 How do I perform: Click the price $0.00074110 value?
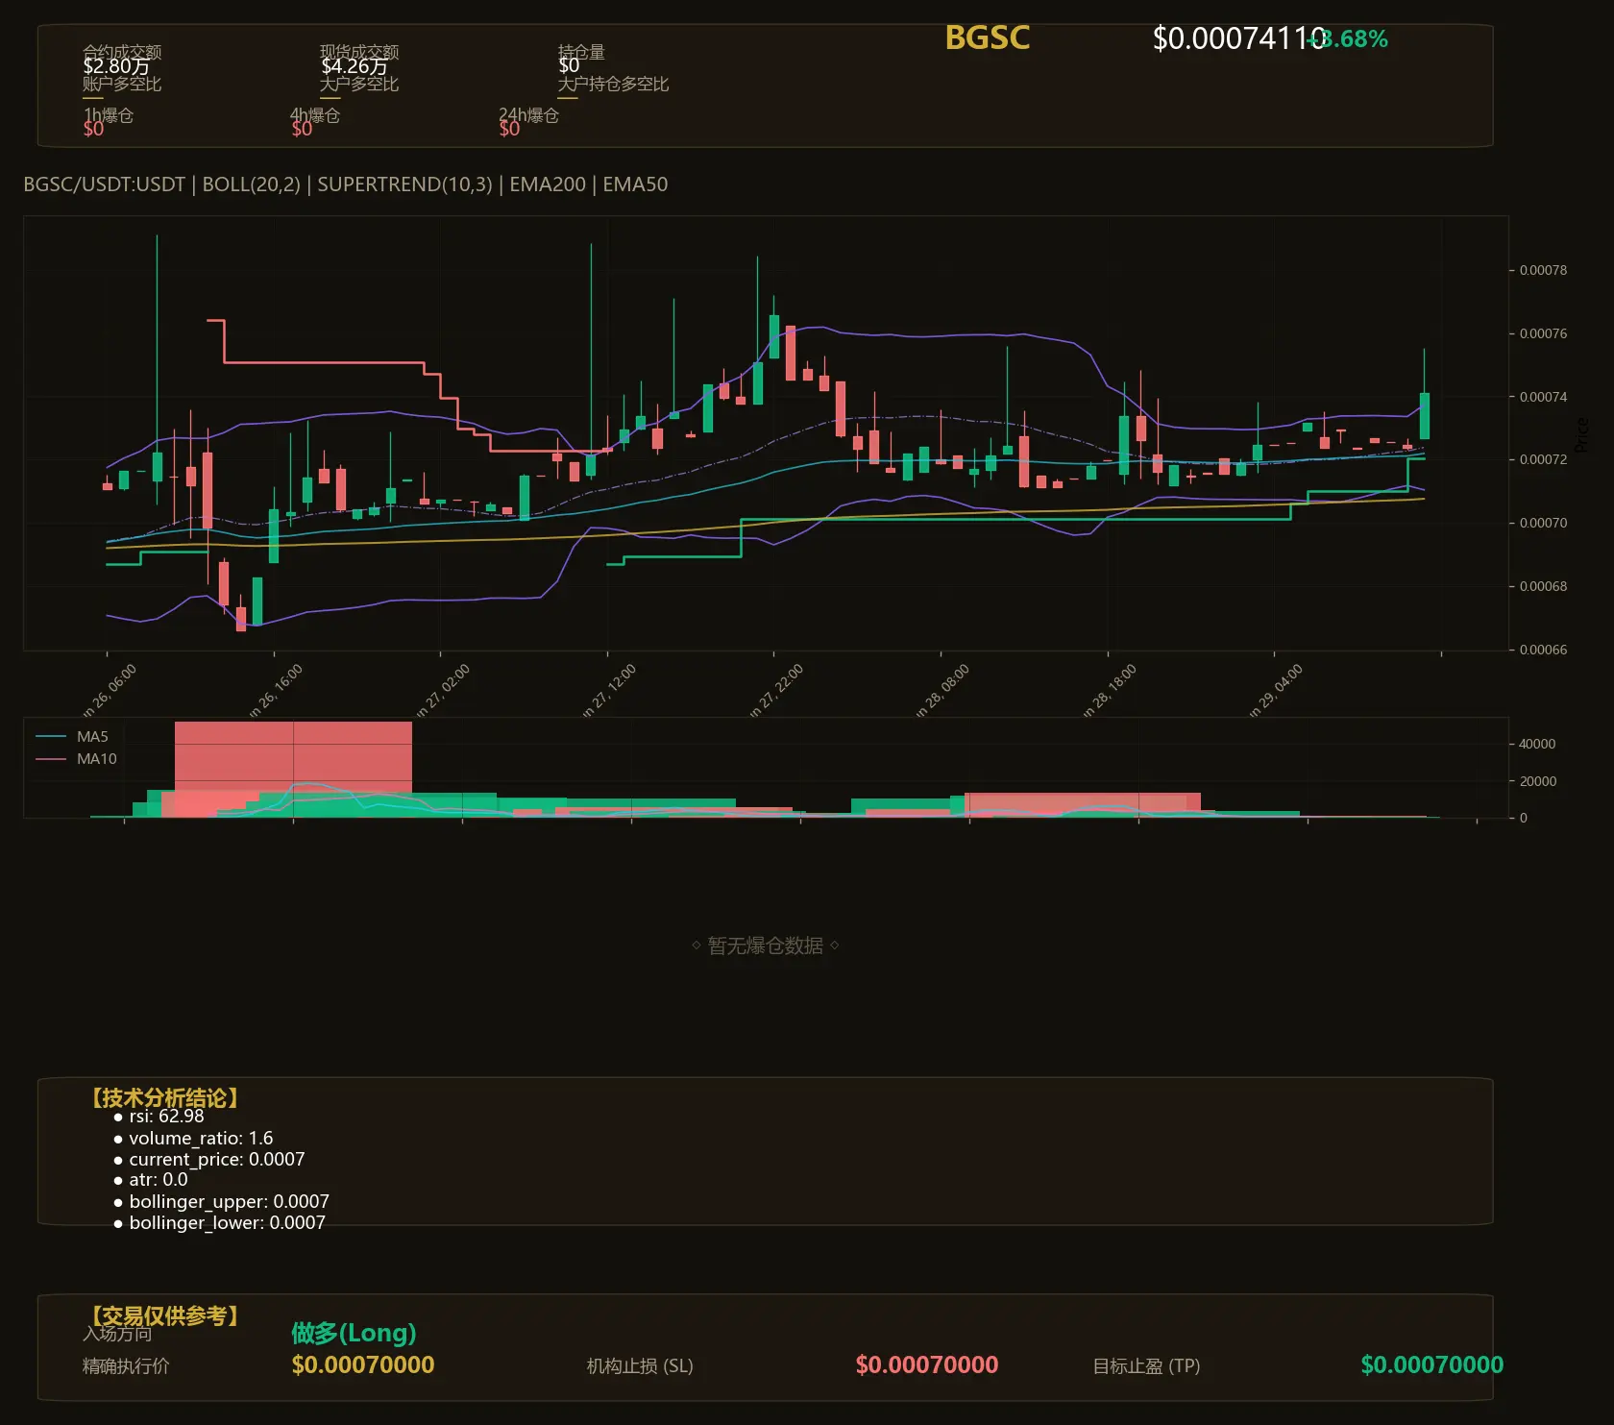[x=1238, y=38]
